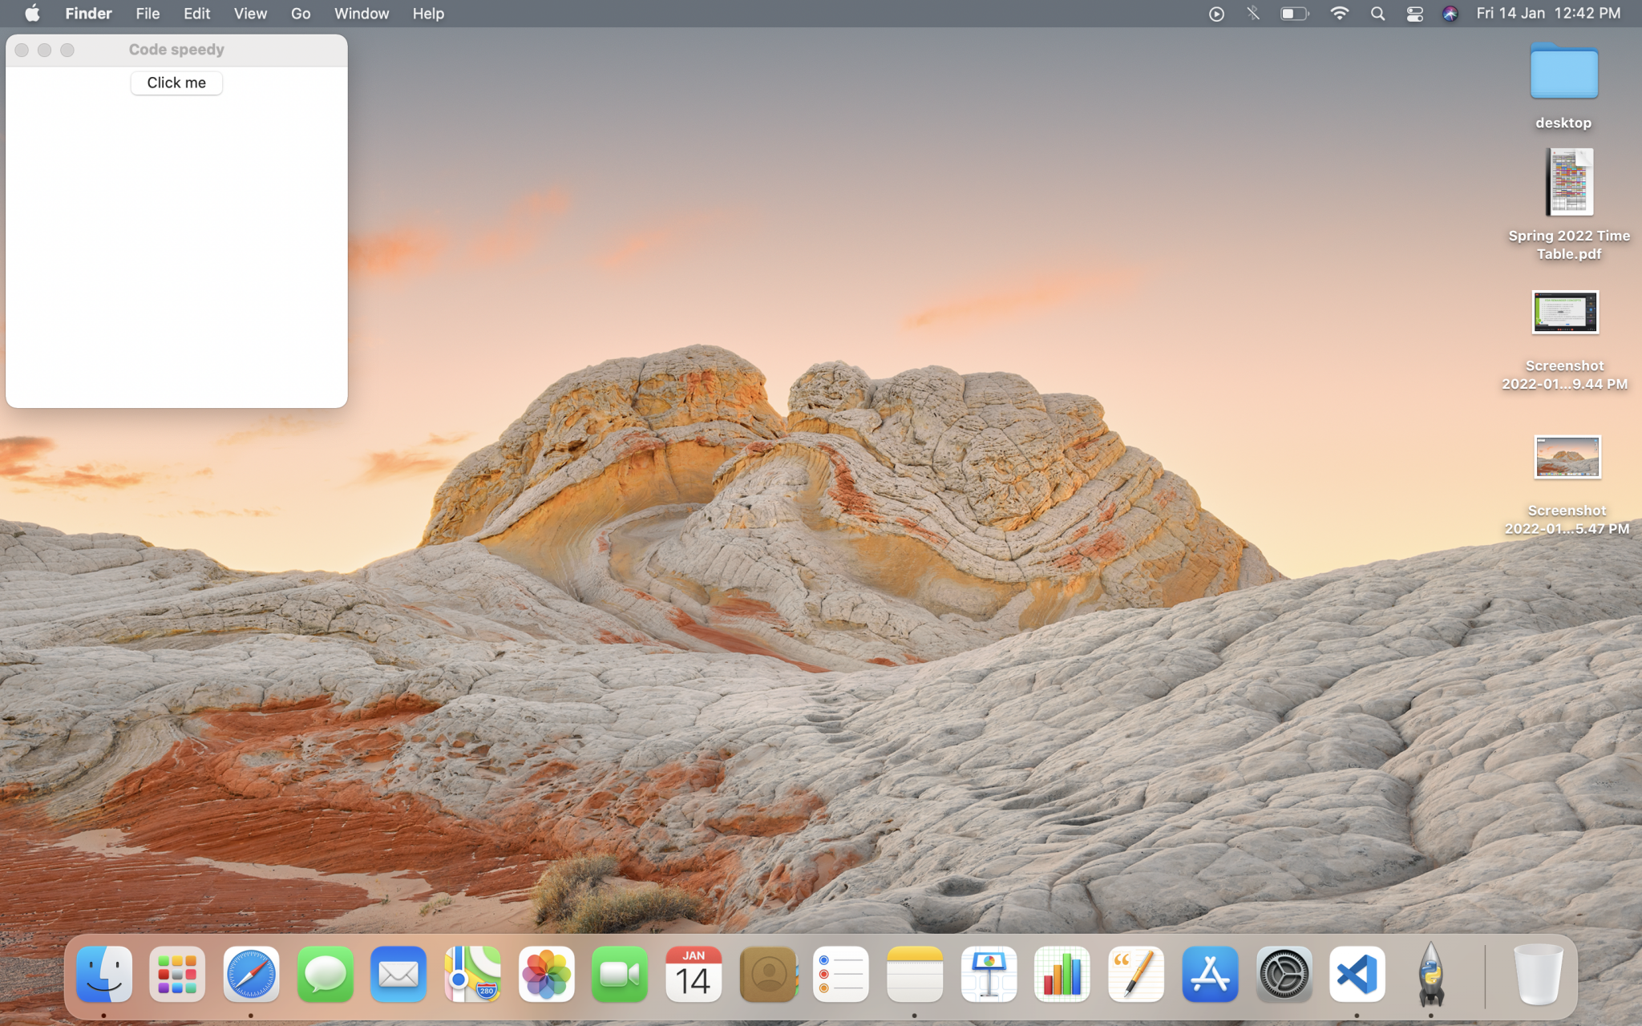The height and width of the screenshot is (1026, 1642).
Task: Open Launchpad from the dock
Action: coord(177,974)
